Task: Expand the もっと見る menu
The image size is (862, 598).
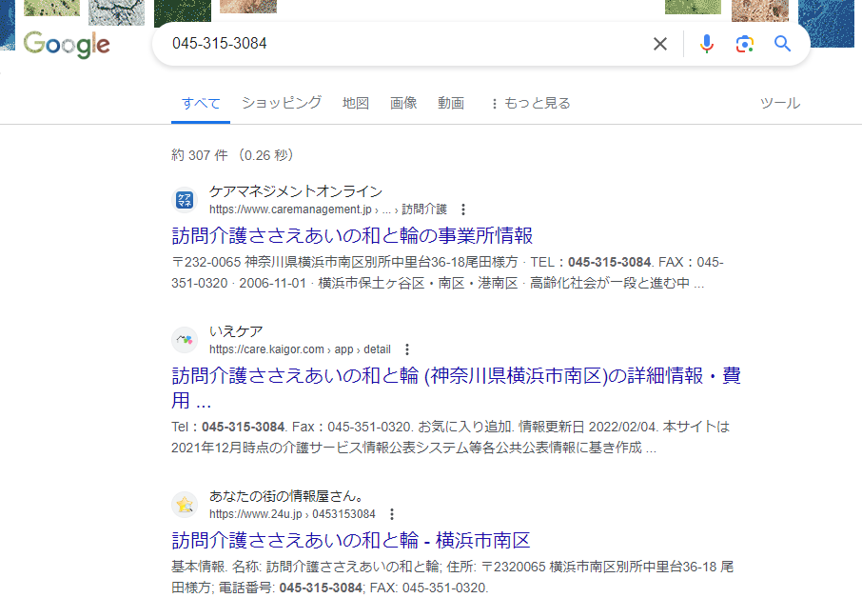Action: [531, 103]
